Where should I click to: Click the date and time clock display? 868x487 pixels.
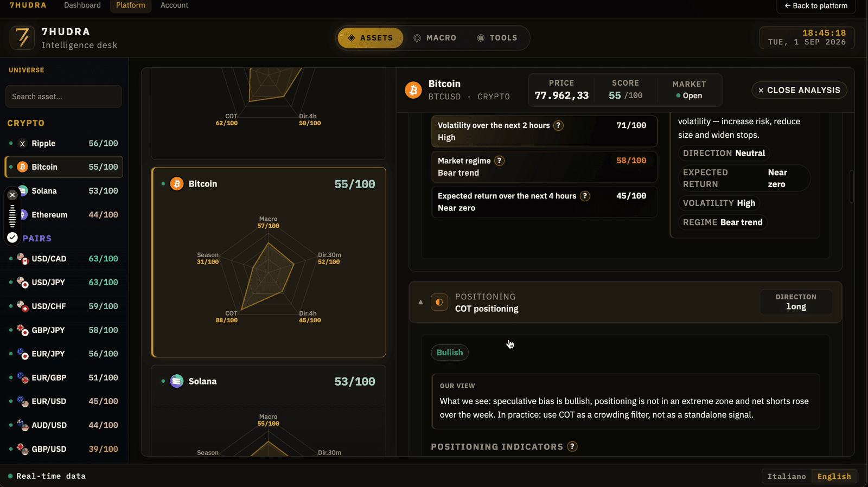pos(807,37)
